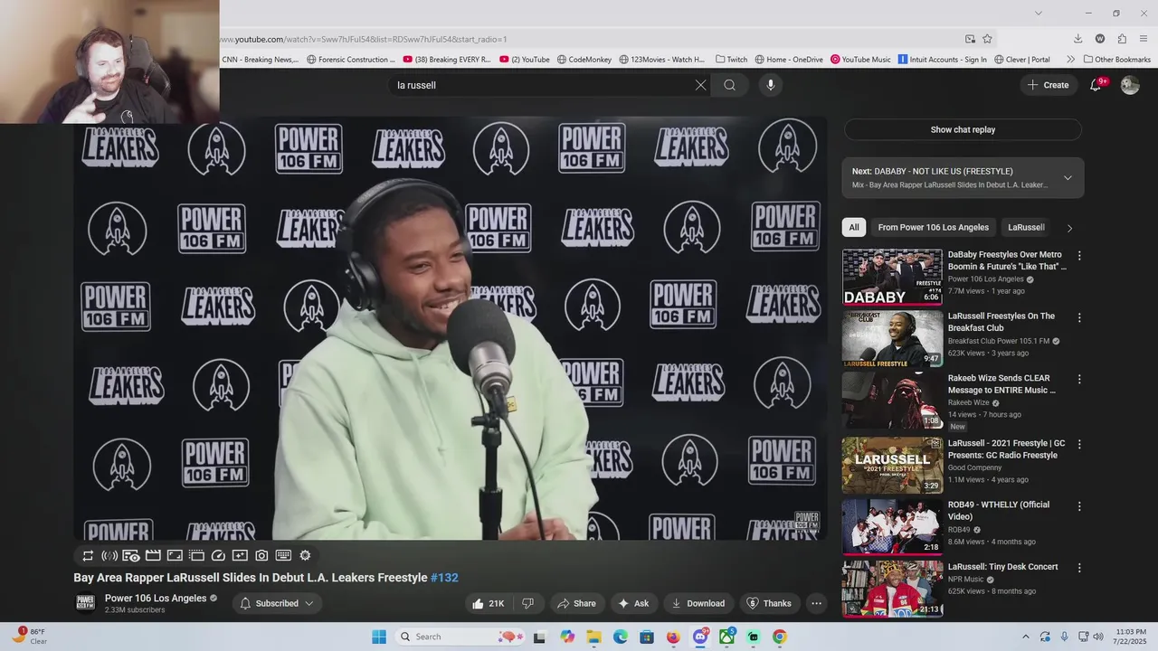This screenshot has width=1158, height=651.
Task: Open Microsoft Store from the taskbar
Action: tap(647, 637)
